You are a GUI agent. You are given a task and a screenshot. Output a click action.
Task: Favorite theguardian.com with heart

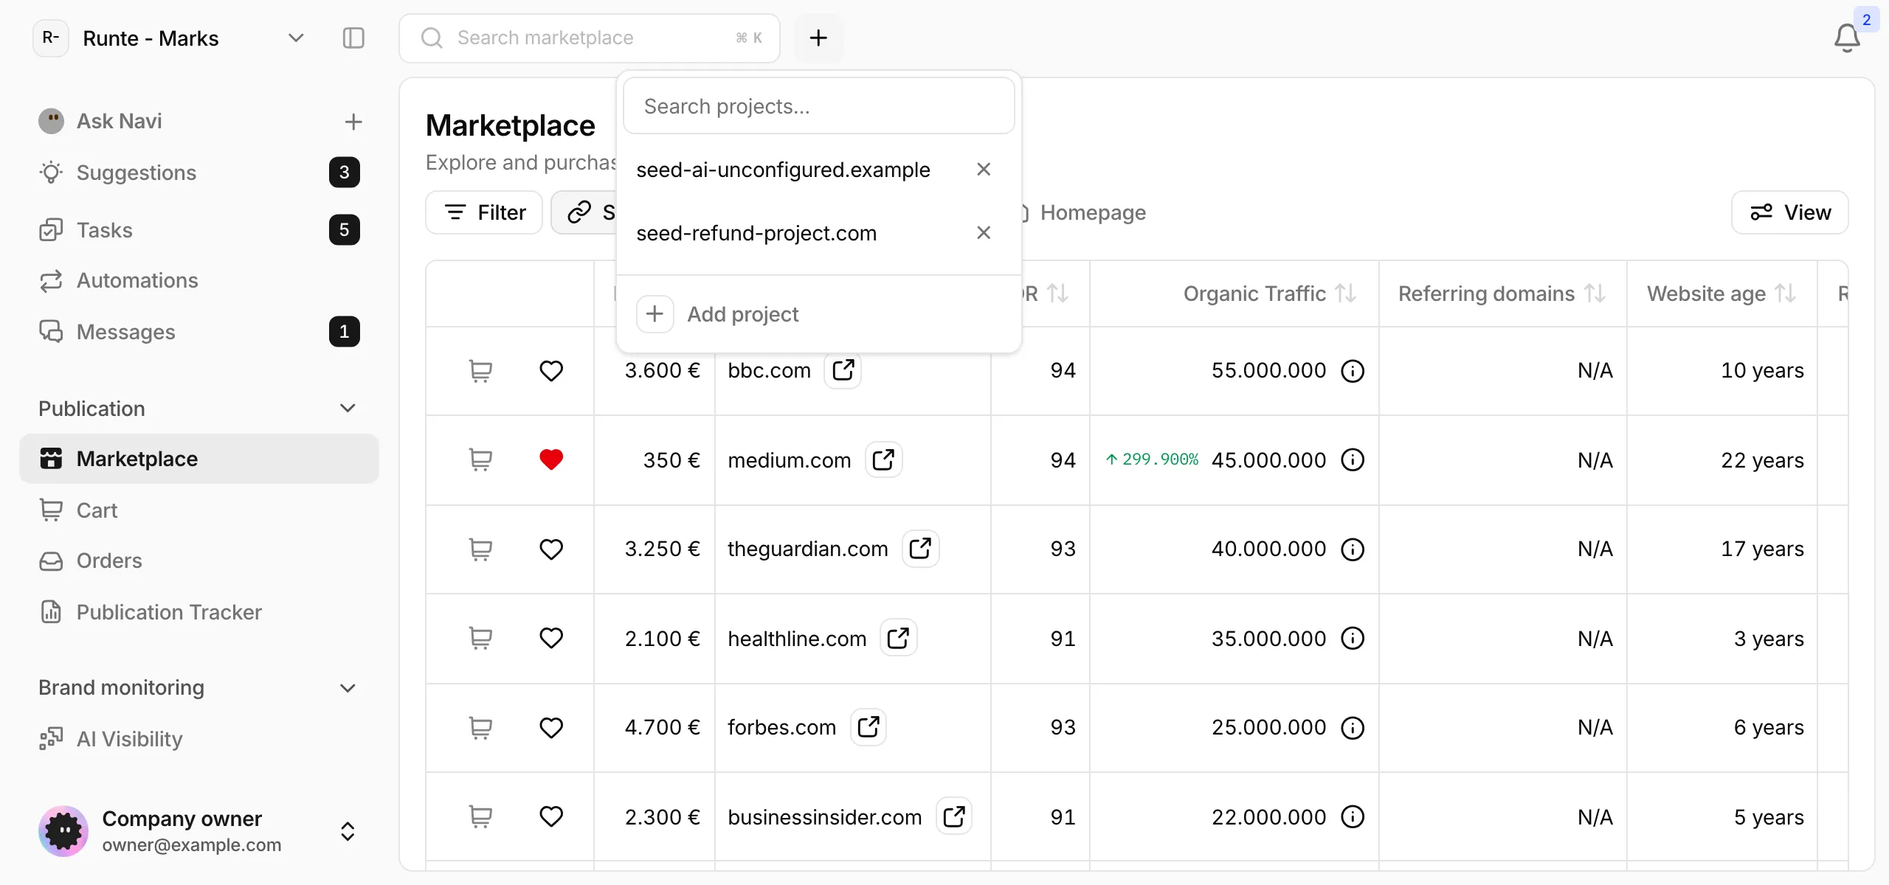[x=551, y=549]
